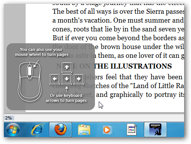Click the left arrow key graphic

[55, 79]
